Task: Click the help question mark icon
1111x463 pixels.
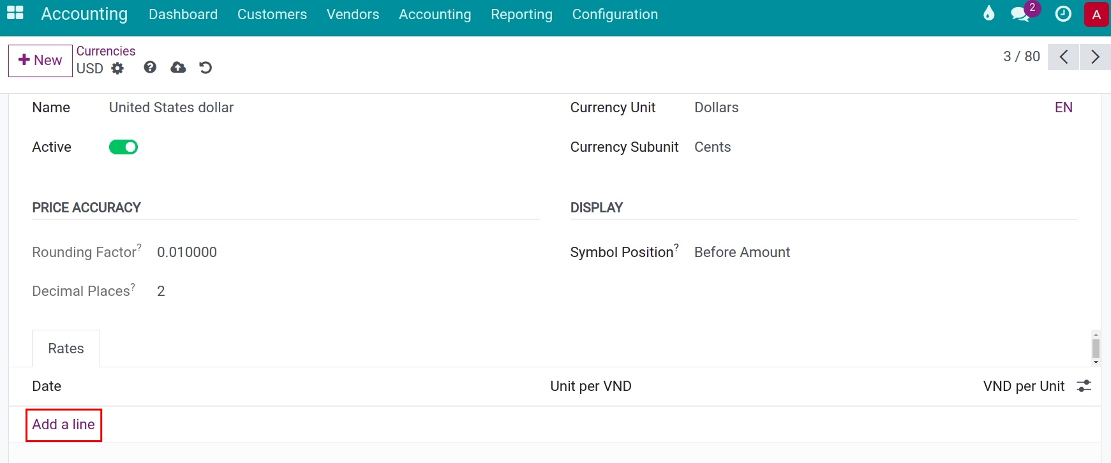Action: click(150, 67)
